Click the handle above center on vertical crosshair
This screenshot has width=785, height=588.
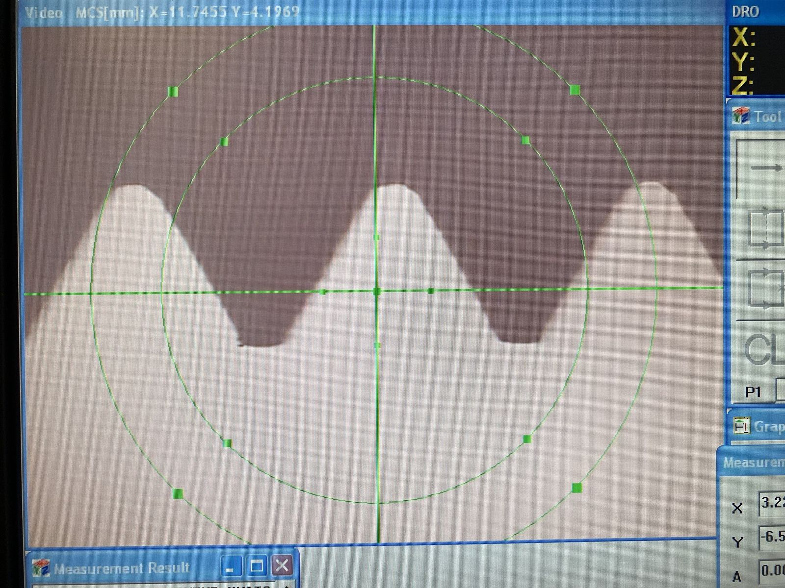[x=376, y=237]
